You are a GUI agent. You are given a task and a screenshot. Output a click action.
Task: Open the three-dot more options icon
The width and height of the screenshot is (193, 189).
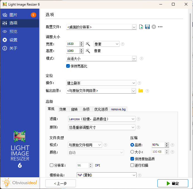[160, 27]
